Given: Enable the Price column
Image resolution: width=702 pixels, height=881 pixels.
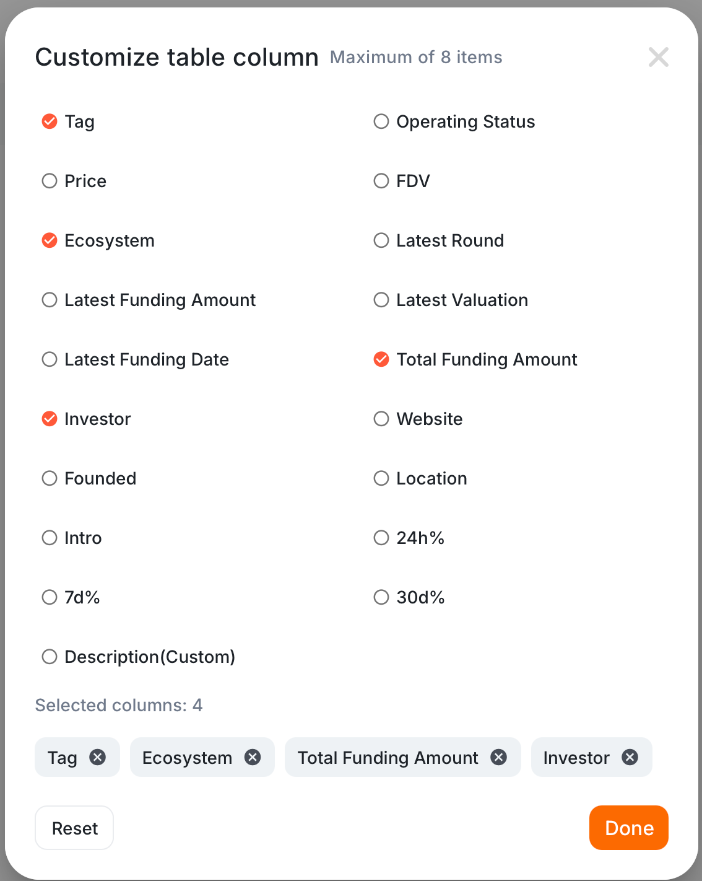Looking at the screenshot, I should coord(50,181).
